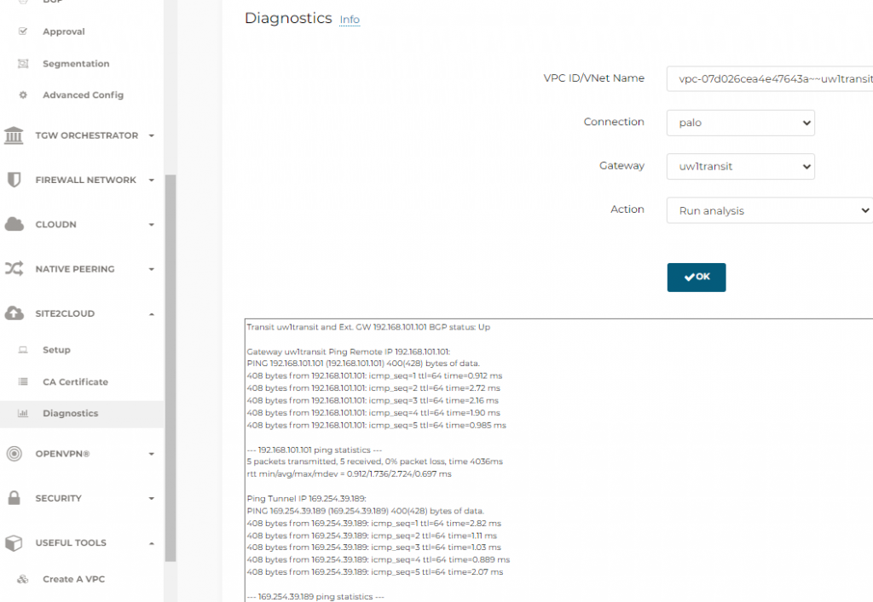The image size is (873, 602).
Task: Collapse the Useful Tools menu arrow
Action: [x=152, y=543]
